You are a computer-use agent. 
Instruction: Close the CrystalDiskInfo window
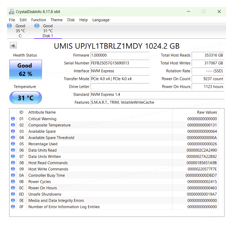[219, 12]
